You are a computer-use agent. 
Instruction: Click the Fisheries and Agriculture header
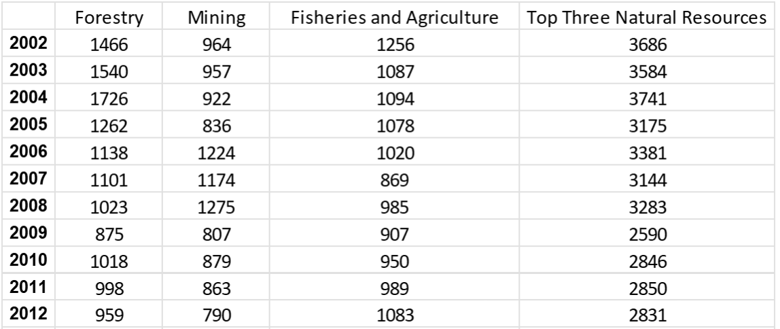(x=395, y=18)
